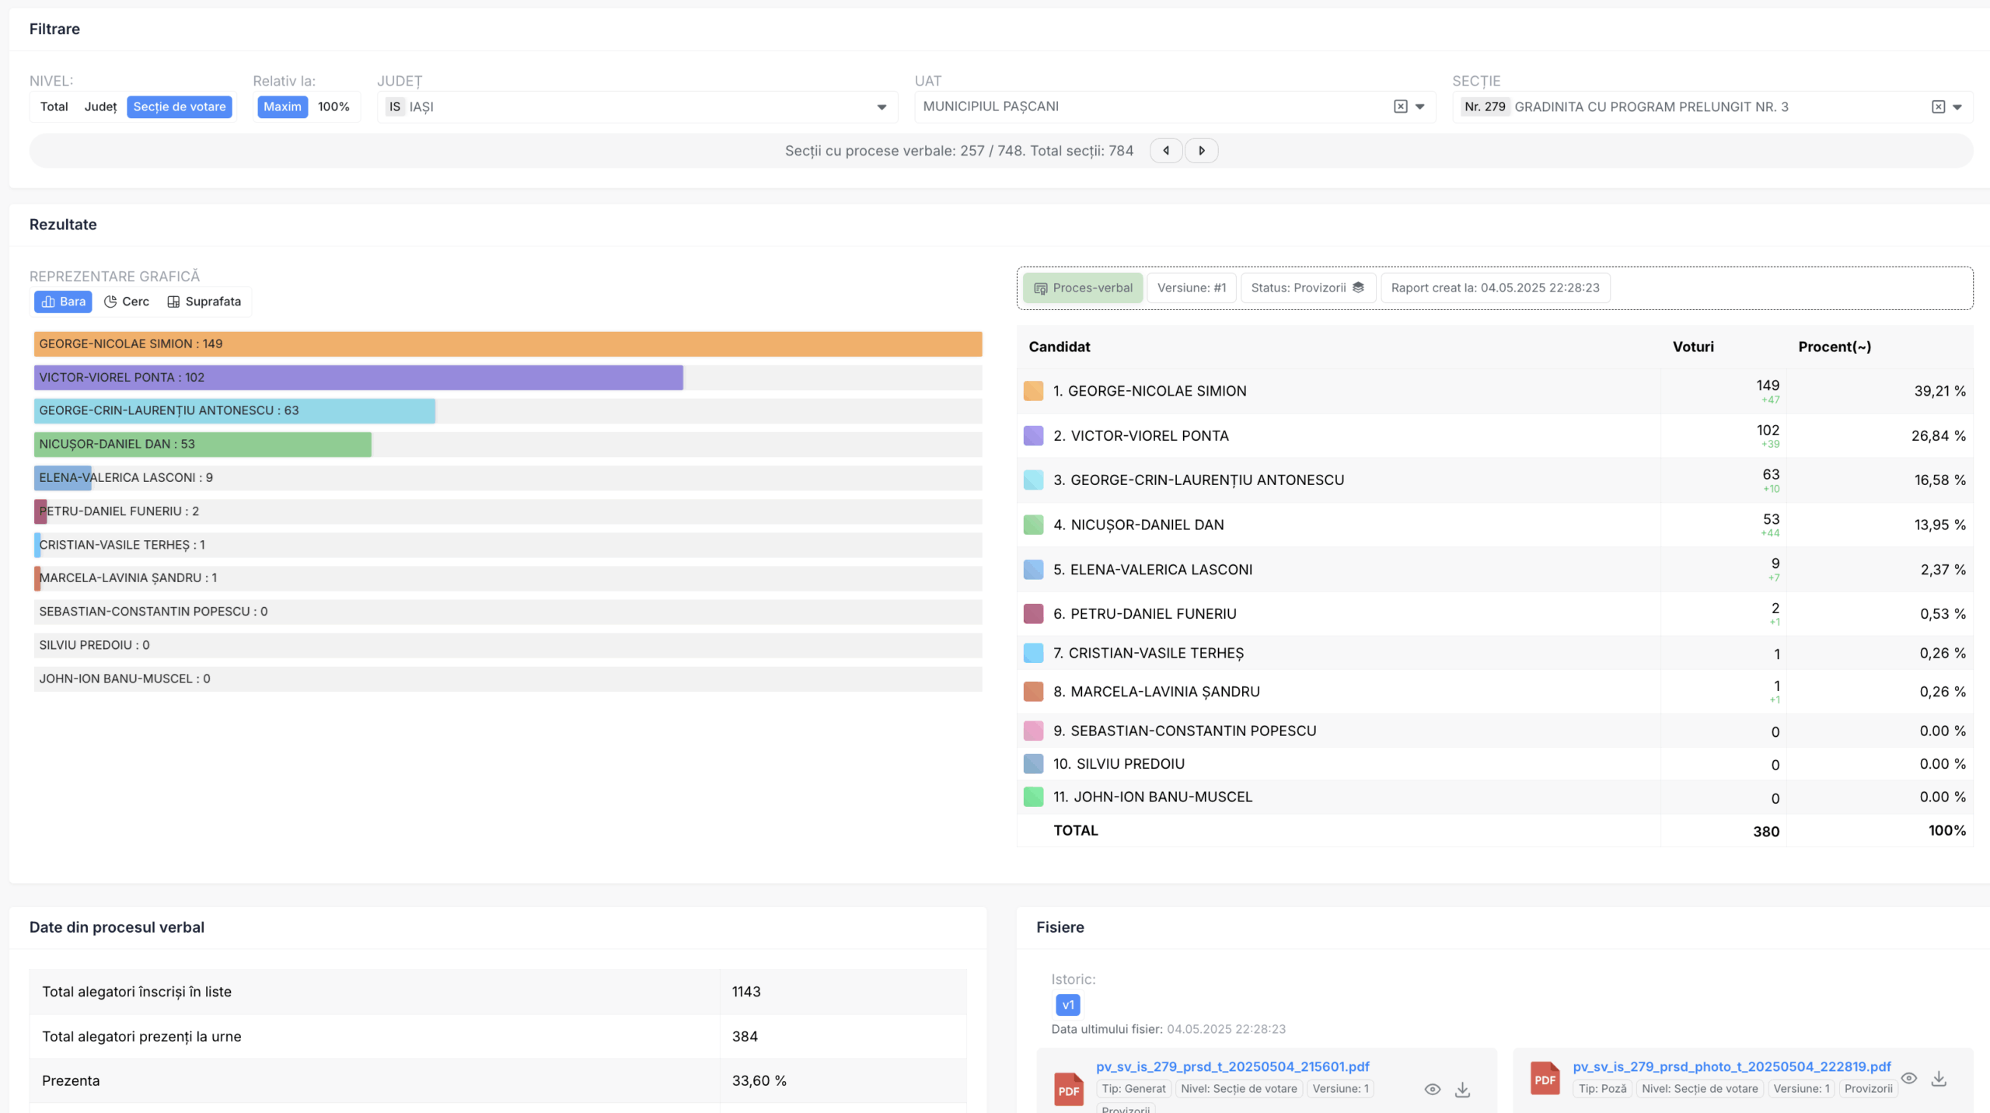Click George-Nicolae Simion orange color swatch
This screenshot has width=1990, height=1113.
(1033, 391)
